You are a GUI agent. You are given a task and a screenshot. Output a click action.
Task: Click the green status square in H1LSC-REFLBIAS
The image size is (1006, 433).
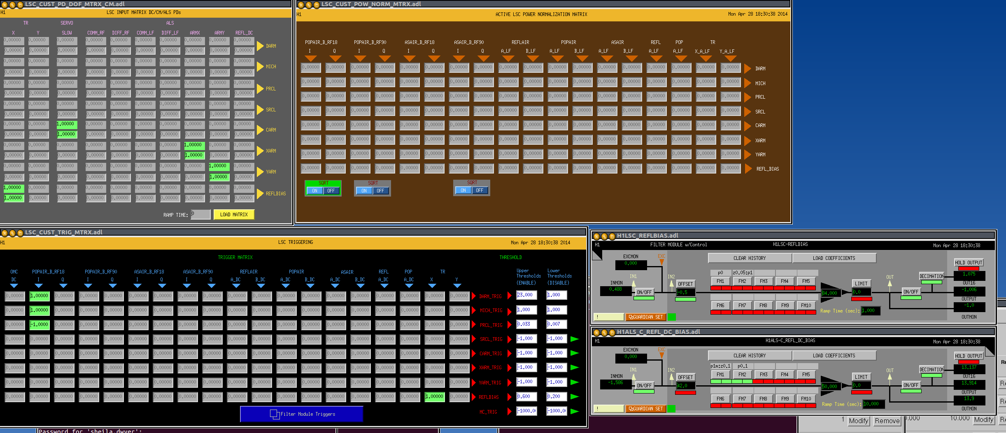tap(671, 317)
